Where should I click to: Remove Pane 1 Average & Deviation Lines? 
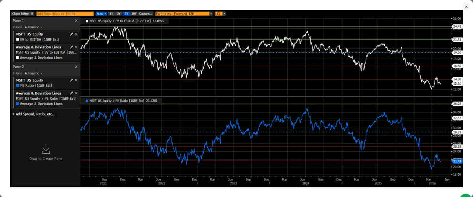pyautogui.click(x=76, y=47)
